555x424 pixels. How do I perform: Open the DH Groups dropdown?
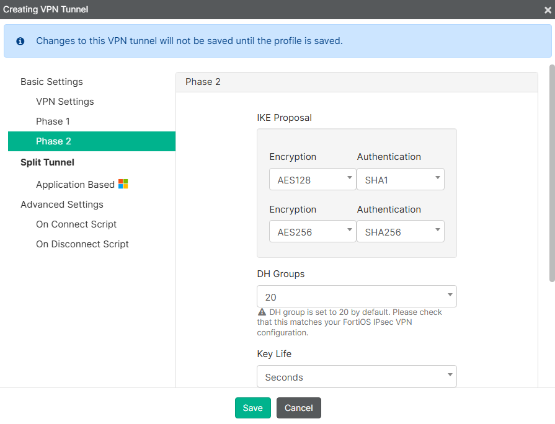point(357,296)
